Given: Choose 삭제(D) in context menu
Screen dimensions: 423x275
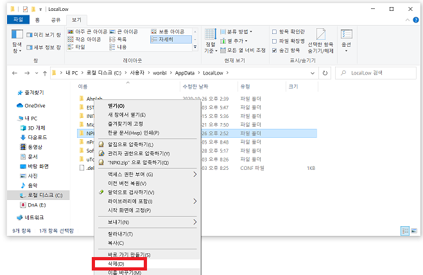Looking at the screenshot, I should (148, 263).
